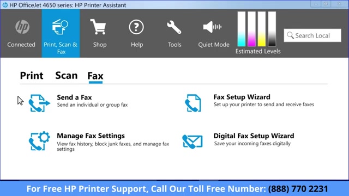
Task: Click the black ink level bar
Action: [x=272, y=29]
